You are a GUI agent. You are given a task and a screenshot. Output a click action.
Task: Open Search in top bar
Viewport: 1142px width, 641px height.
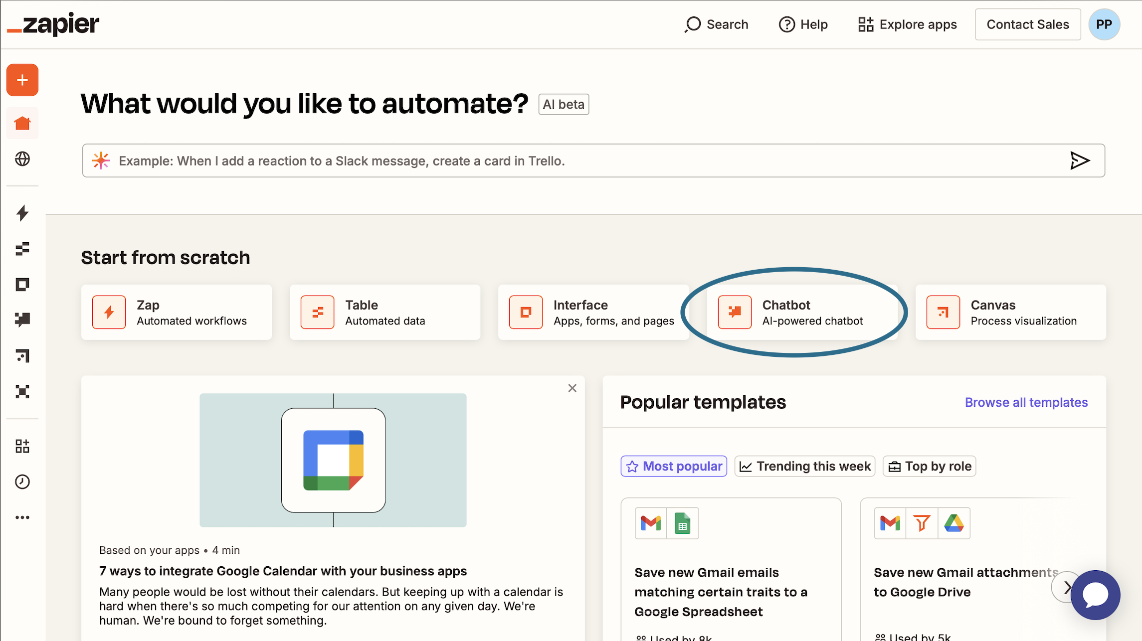(716, 24)
